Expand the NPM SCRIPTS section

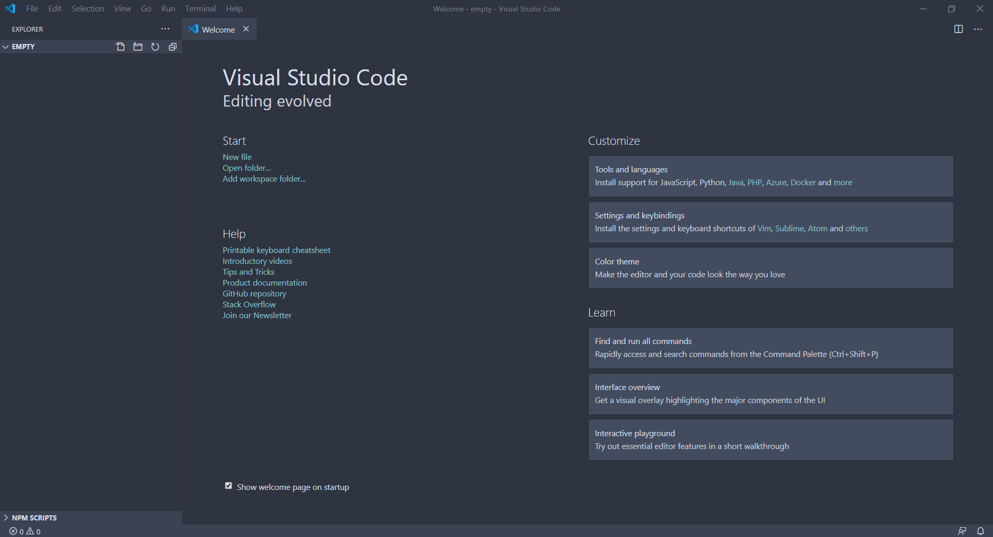pos(91,518)
